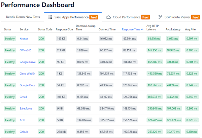The height and width of the screenshot is (138, 202).
Task: Switch to Cloud Performance tab
Action: [x=128, y=17]
